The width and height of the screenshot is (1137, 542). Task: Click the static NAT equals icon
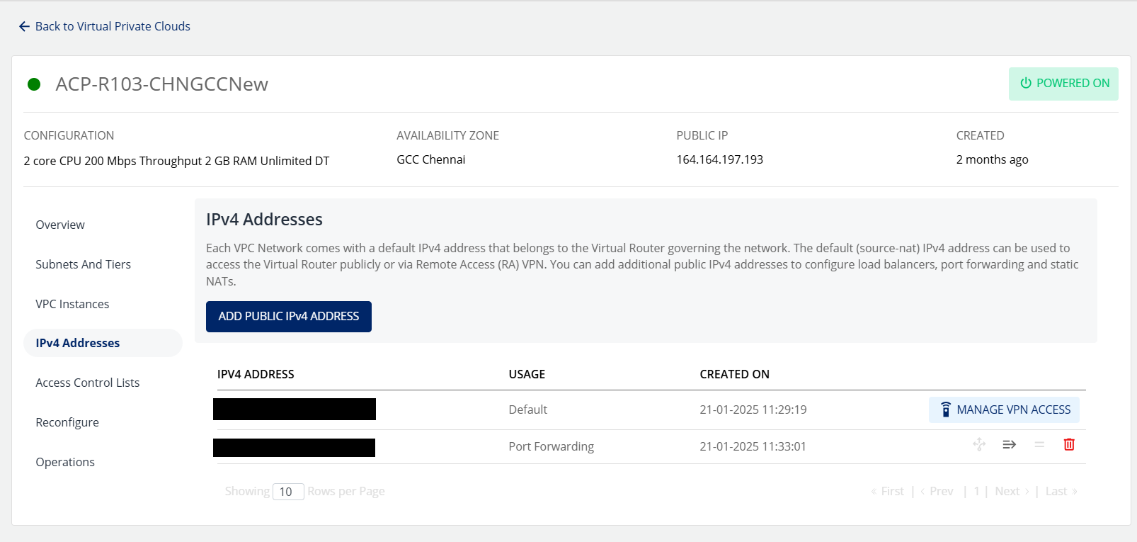(x=1039, y=444)
